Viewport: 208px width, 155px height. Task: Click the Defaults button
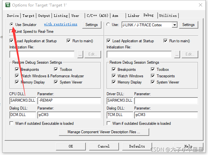137,146
